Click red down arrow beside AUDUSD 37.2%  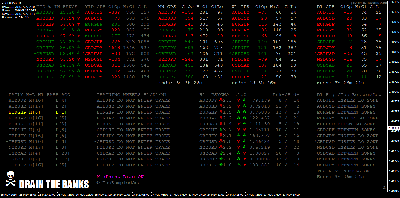coord(78,18)
